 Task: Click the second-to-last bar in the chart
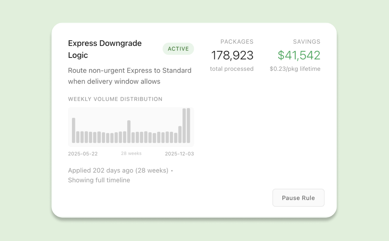[184, 126]
